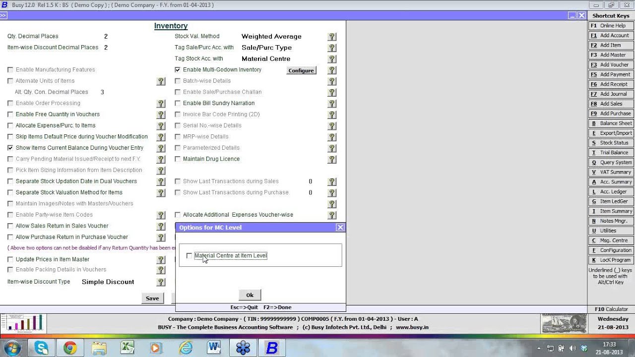Open Balance Sheet shortcut
The height and width of the screenshot is (357, 635).
click(611, 123)
